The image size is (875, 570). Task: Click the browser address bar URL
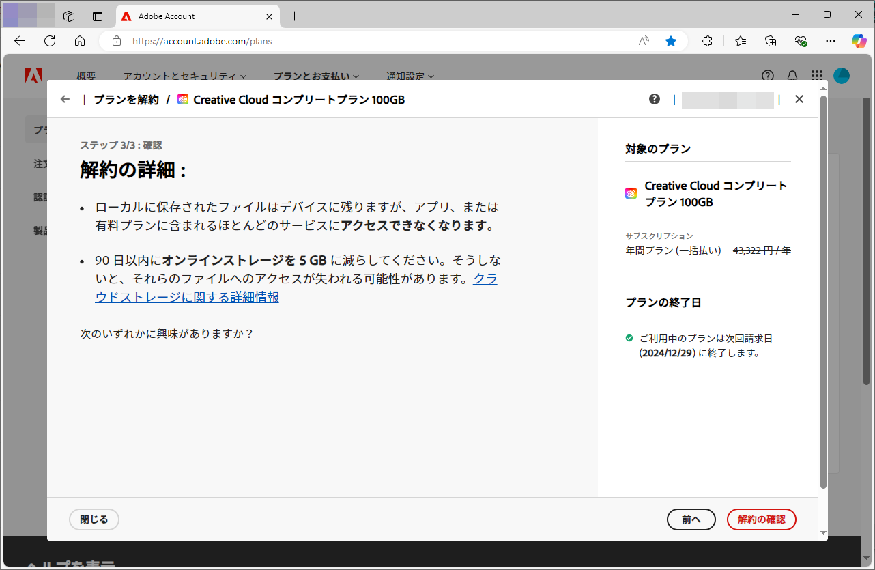(202, 41)
